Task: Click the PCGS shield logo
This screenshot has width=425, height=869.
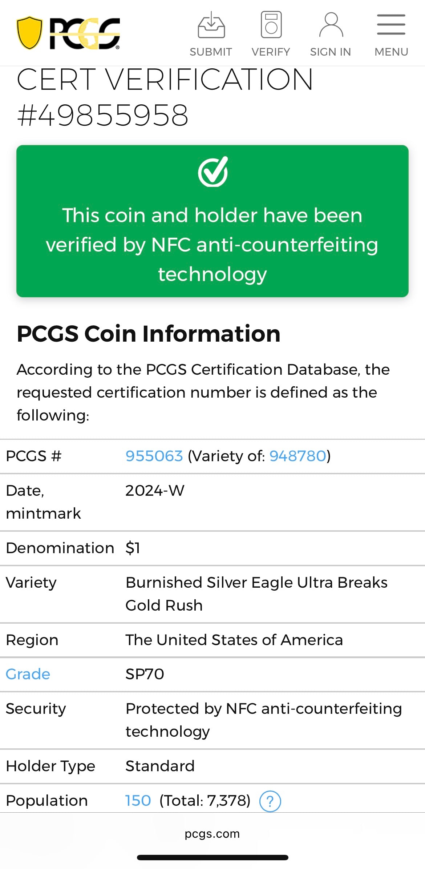Action: pos(29,33)
